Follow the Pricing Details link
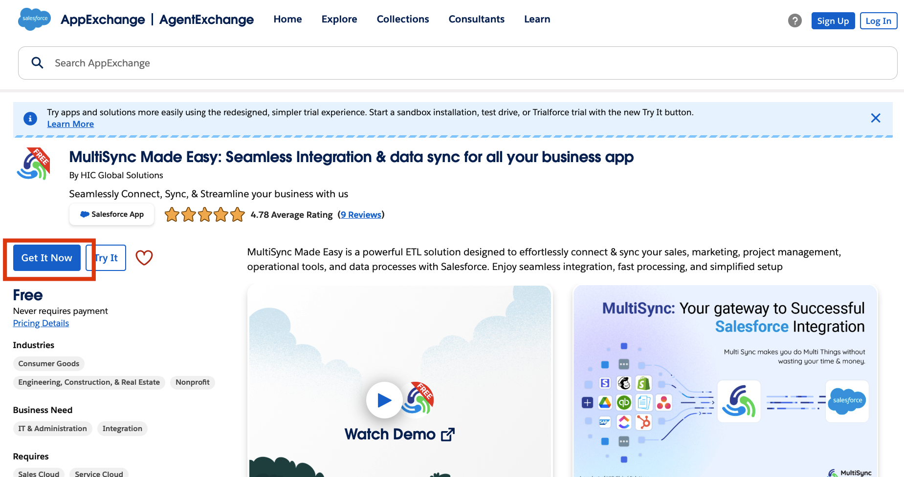The width and height of the screenshot is (904, 477). [41, 323]
